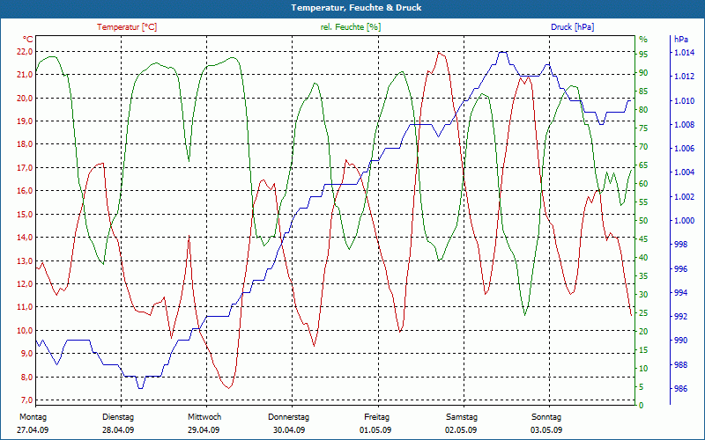Click the '988' pressure axis value
Viewport: 705px width, 440px height.
680,364
